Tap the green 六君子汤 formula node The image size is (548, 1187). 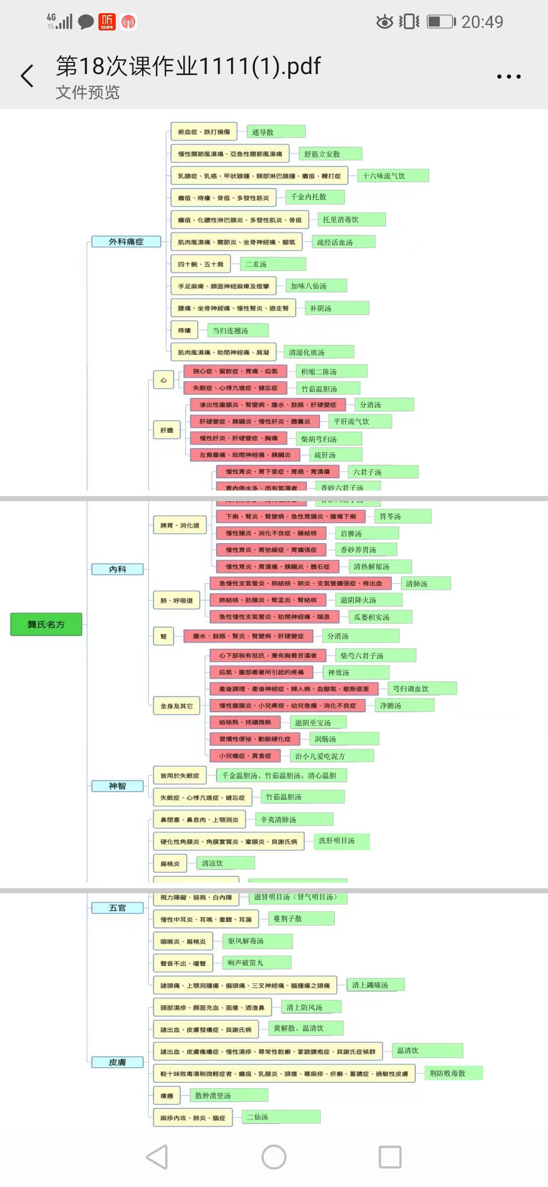tap(383, 472)
